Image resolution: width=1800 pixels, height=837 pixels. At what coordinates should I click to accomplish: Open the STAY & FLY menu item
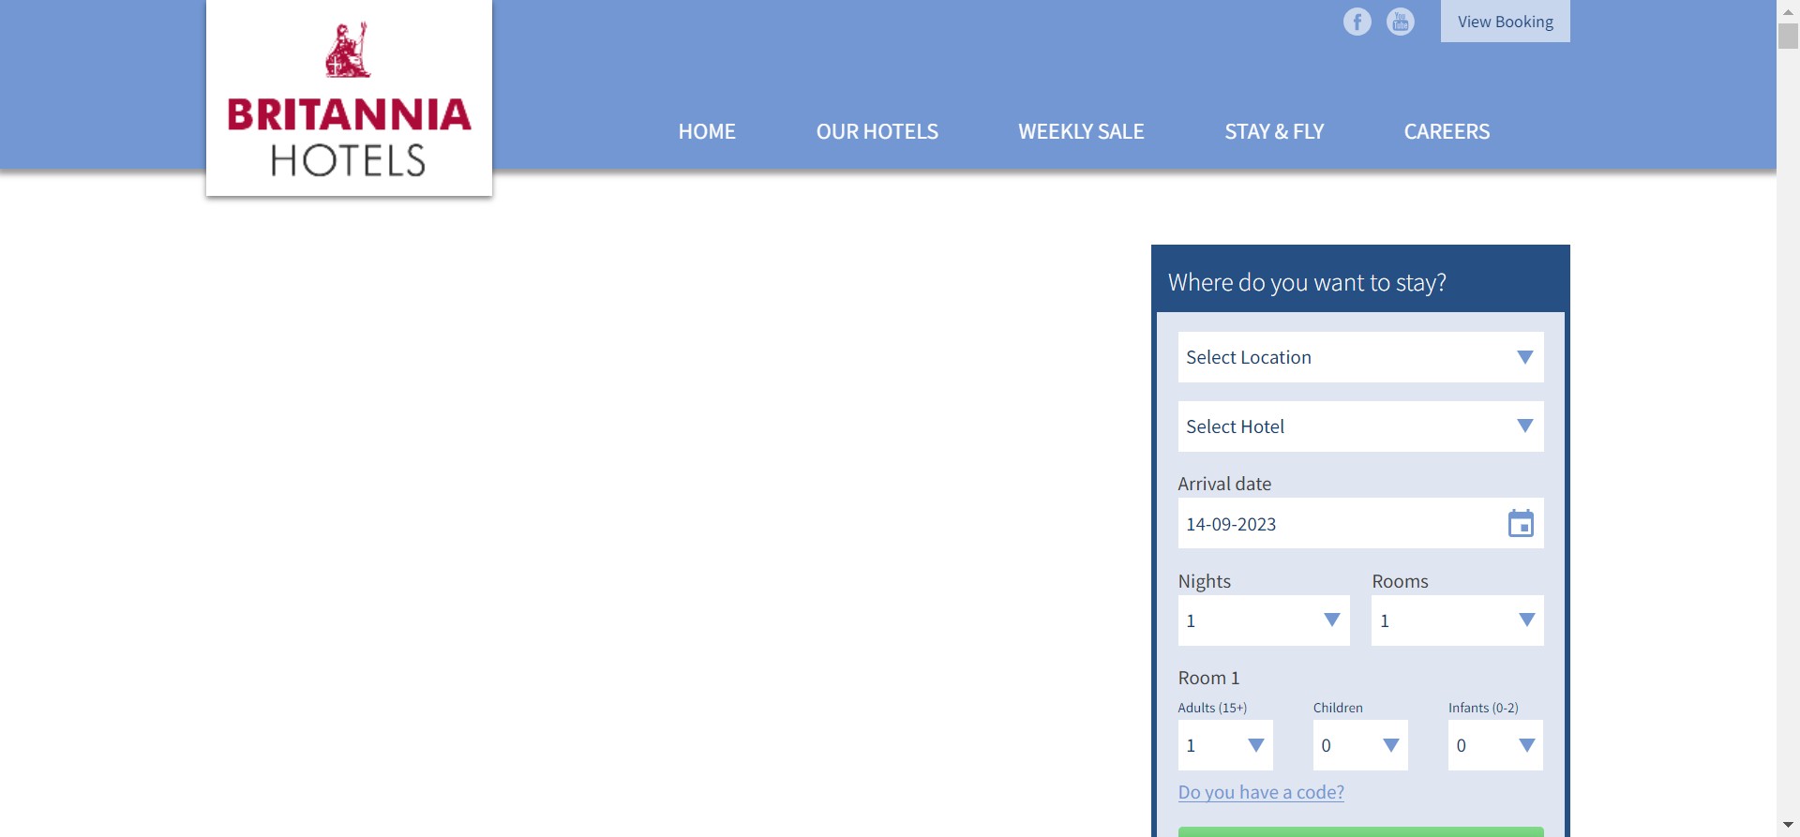(1274, 132)
